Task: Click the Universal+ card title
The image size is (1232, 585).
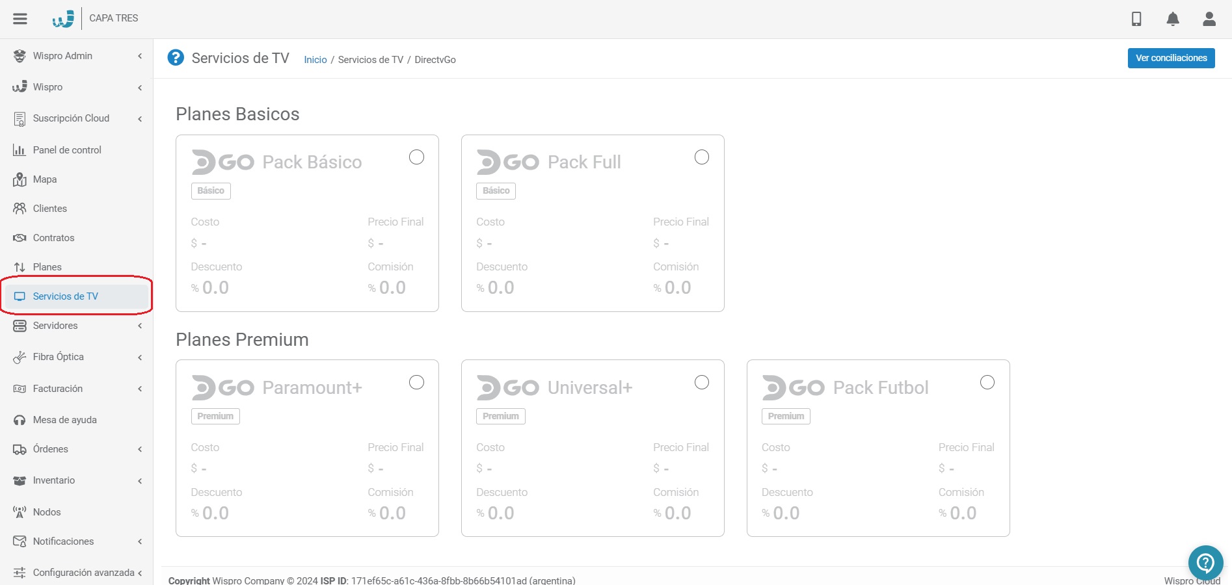Action: click(x=590, y=387)
